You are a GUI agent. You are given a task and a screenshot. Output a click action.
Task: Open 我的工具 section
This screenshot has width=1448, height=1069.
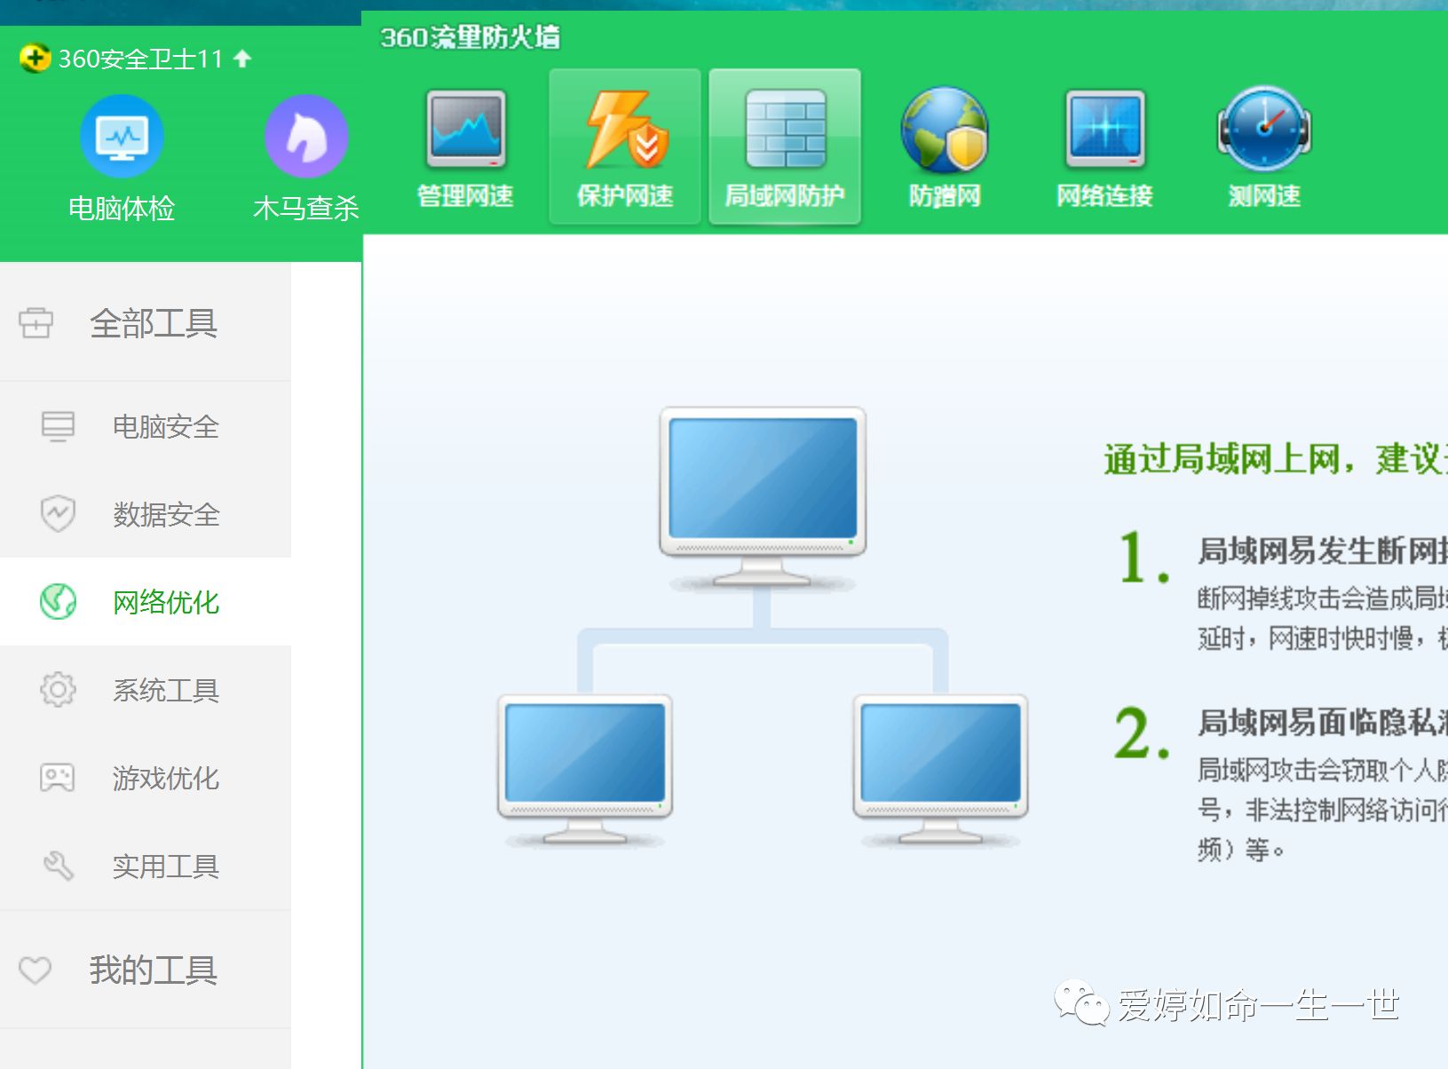pos(146,970)
